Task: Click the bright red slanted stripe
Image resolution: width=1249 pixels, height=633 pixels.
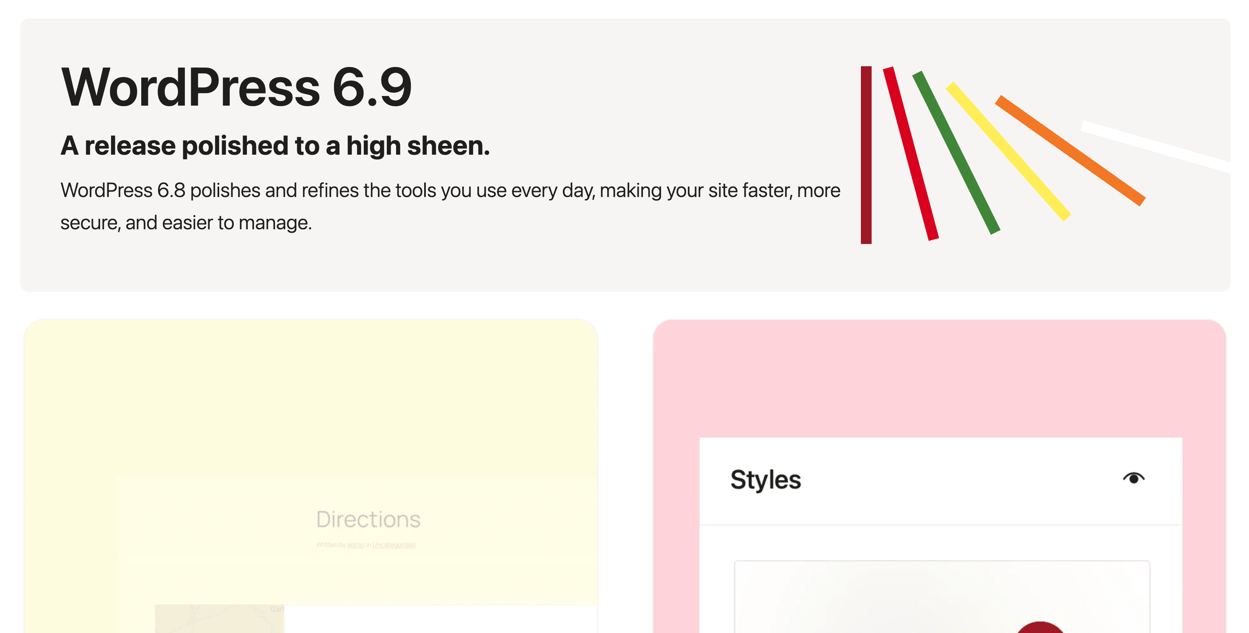Action: point(911,154)
